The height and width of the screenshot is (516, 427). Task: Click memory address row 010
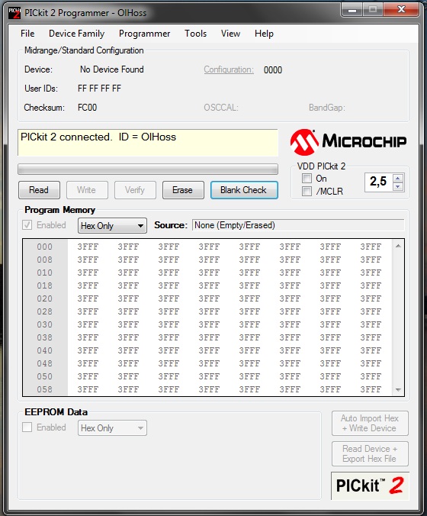point(45,273)
